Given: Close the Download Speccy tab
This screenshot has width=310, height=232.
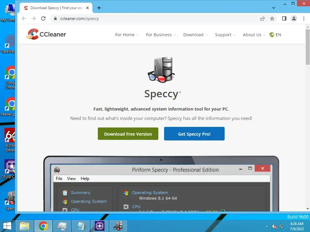Looking at the screenshot, I should [87, 8].
